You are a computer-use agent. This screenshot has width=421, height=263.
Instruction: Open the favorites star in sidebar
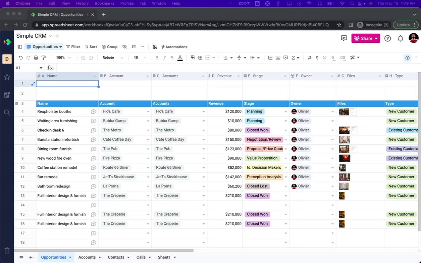7,77
